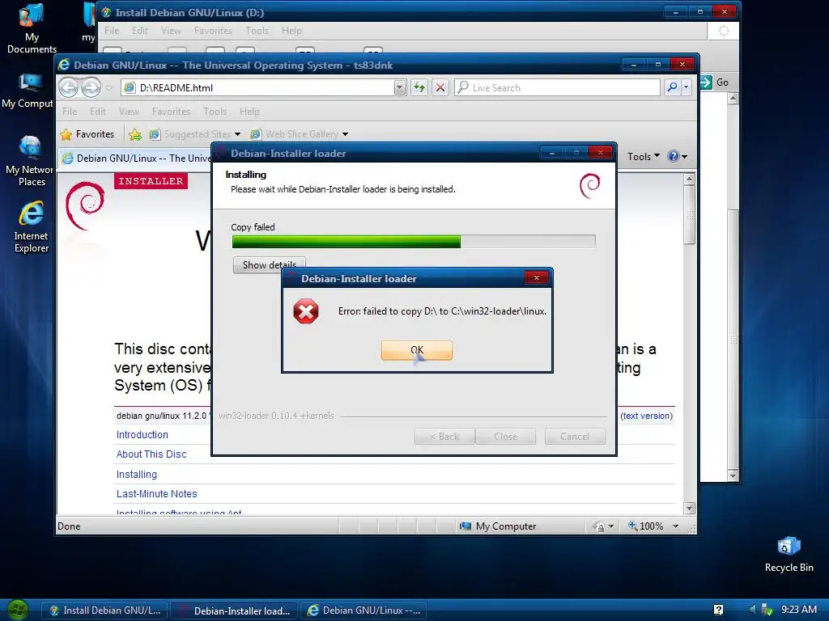Click the Close button in installer loader
The width and height of the screenshot is (829, 621).
[505, 437]
